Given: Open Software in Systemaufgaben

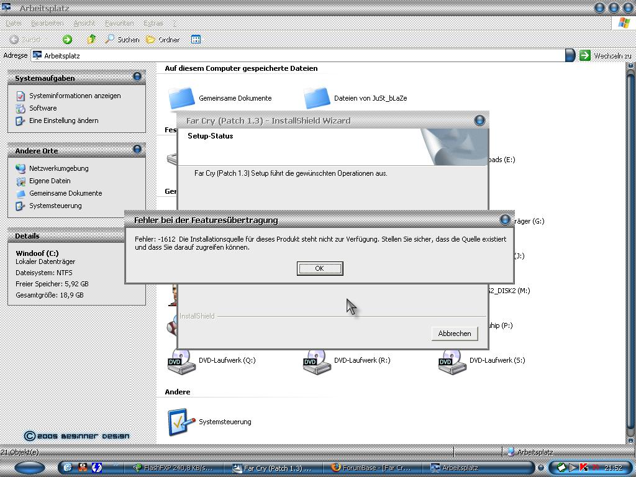Looking at the screenshot, I should (x=36, y=108).
